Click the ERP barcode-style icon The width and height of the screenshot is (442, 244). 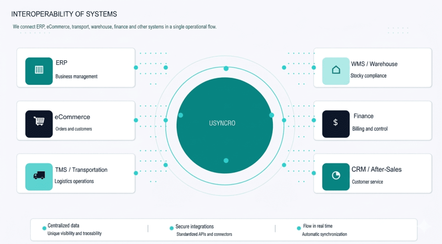(x=39, y=71)
